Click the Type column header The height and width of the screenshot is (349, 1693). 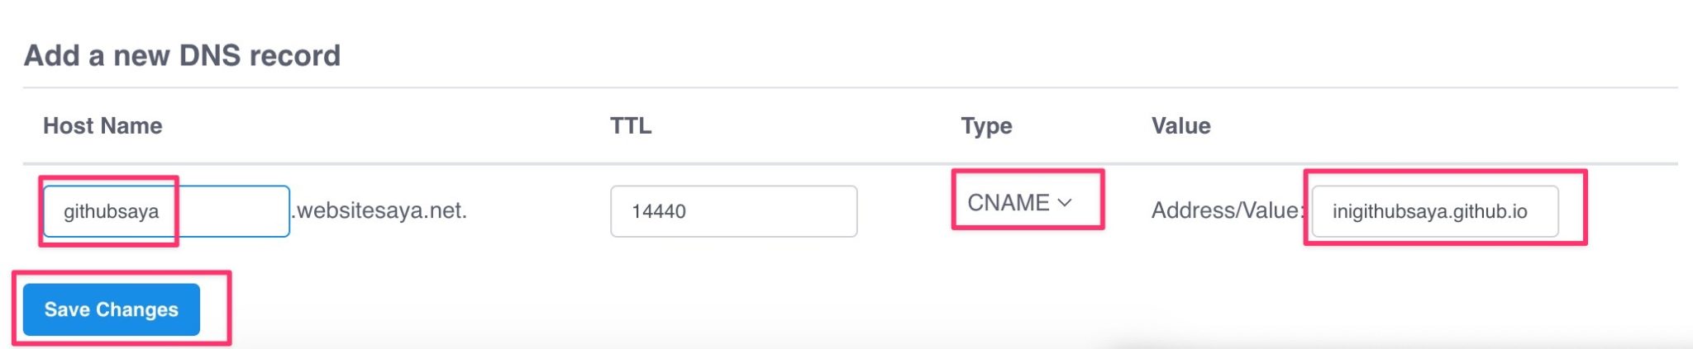pos(986,125)
